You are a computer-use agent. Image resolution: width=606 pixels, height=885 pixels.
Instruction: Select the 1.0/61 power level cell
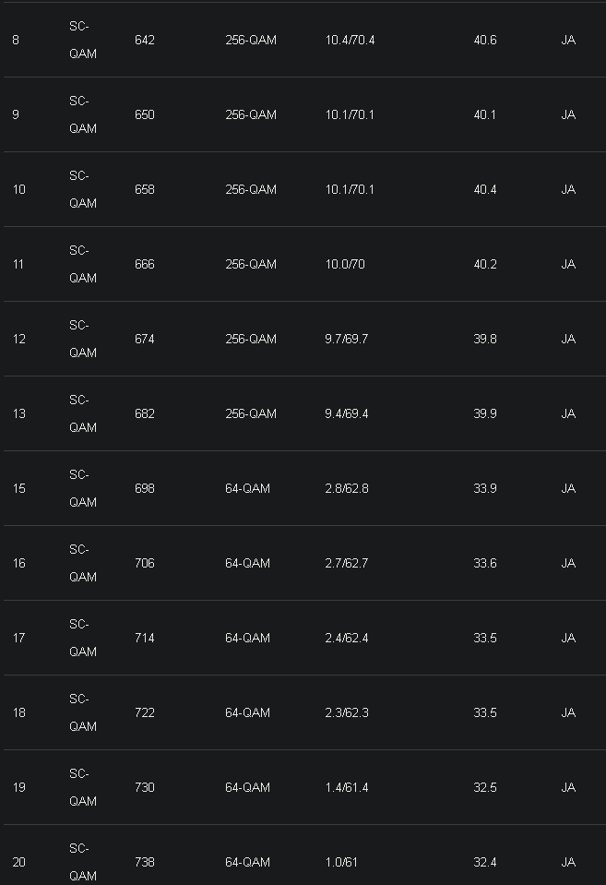point(341,863)
